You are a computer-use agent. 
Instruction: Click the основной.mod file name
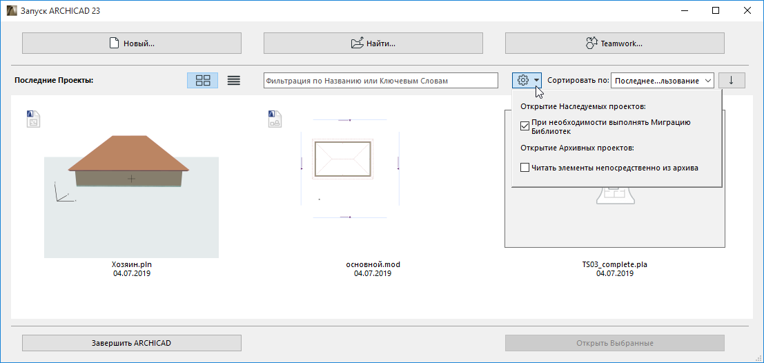[373, 264]
